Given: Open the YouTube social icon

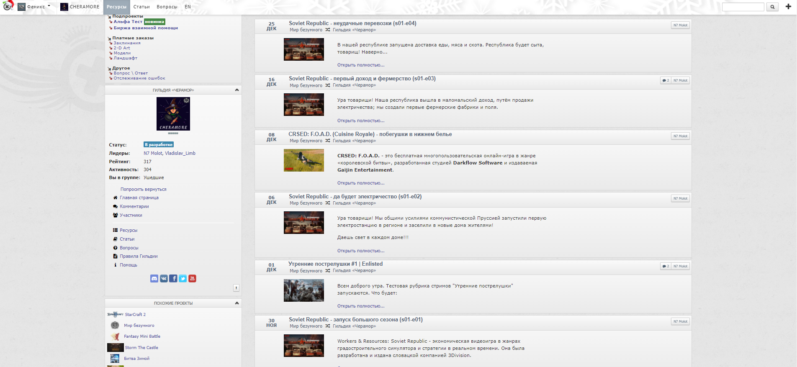Looking at the screenshot, I should 192,279.
